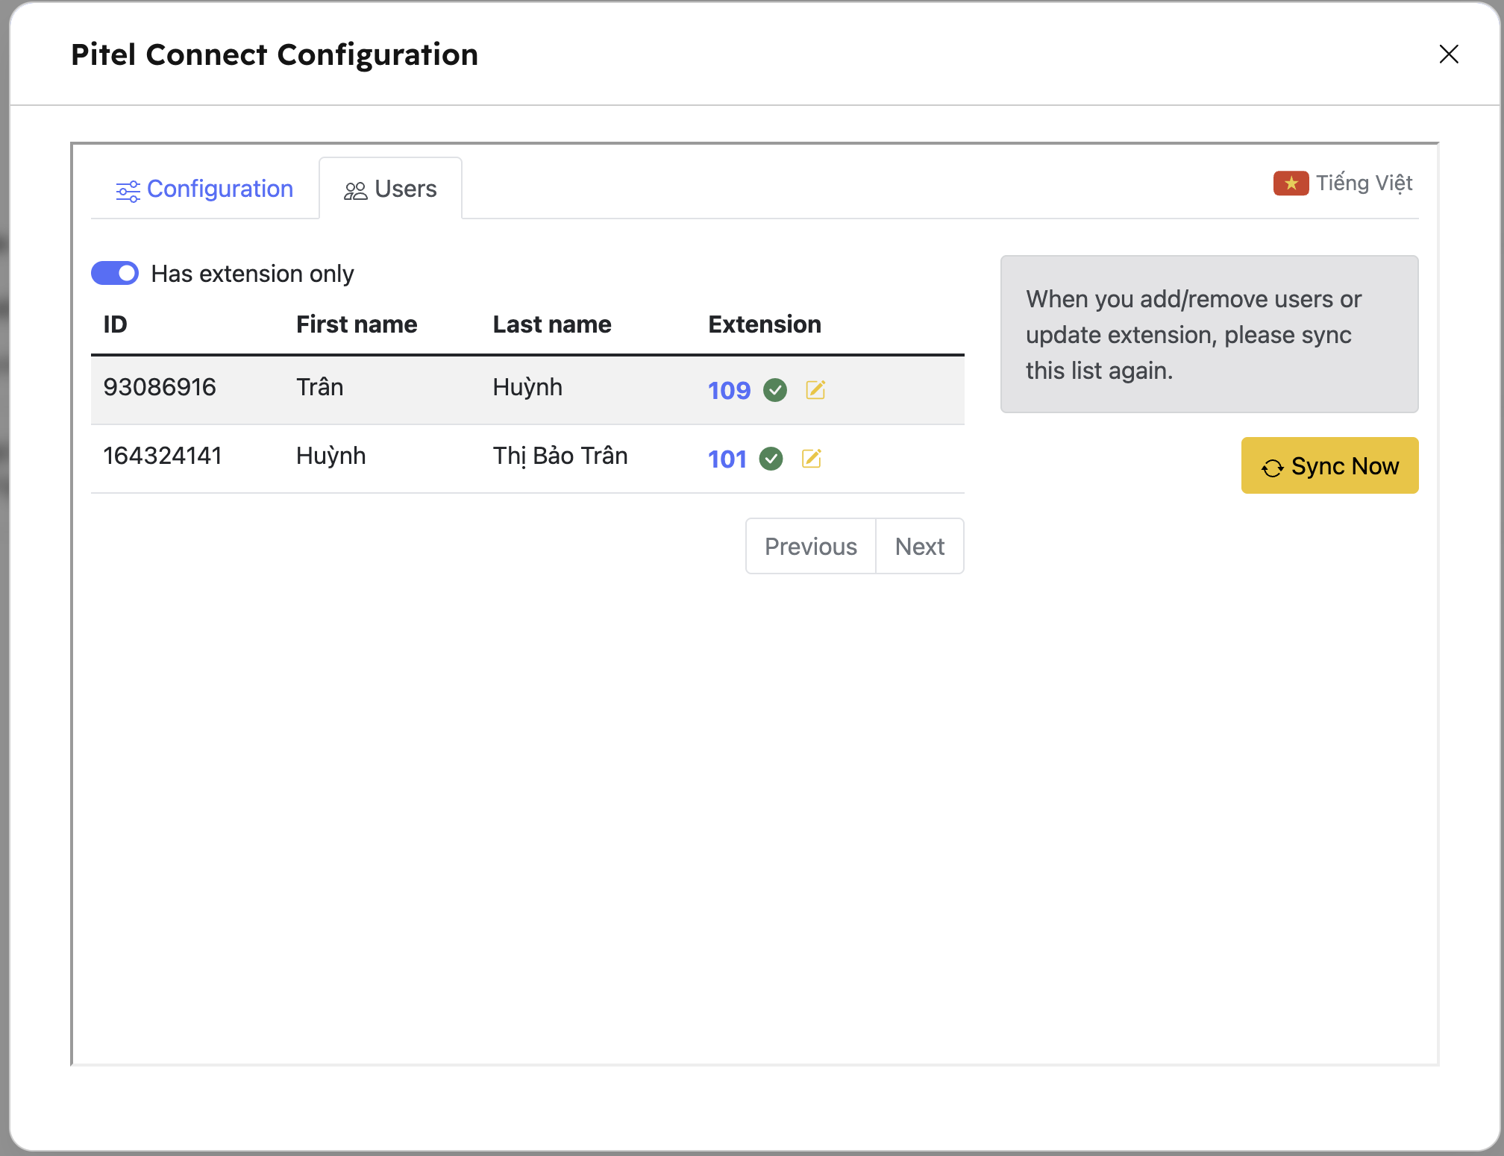Viewport: 1504px width, 1156px height.
Task: Click the Has extension only label
Action: click(252, 274)
